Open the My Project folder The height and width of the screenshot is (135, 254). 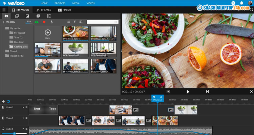point(17,33)
